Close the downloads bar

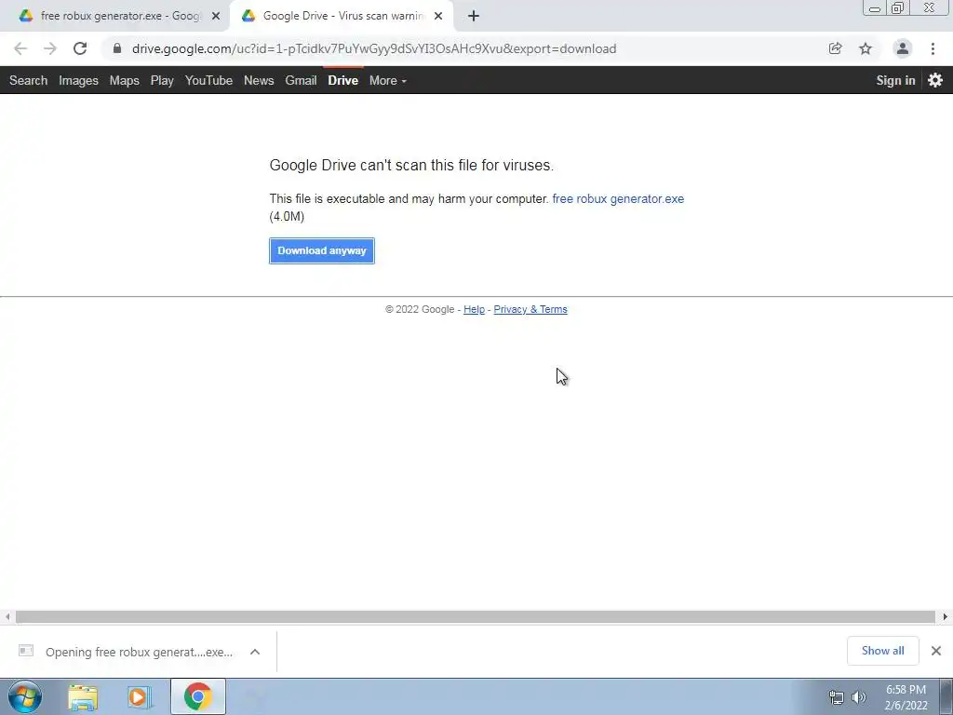click(936, 651)
